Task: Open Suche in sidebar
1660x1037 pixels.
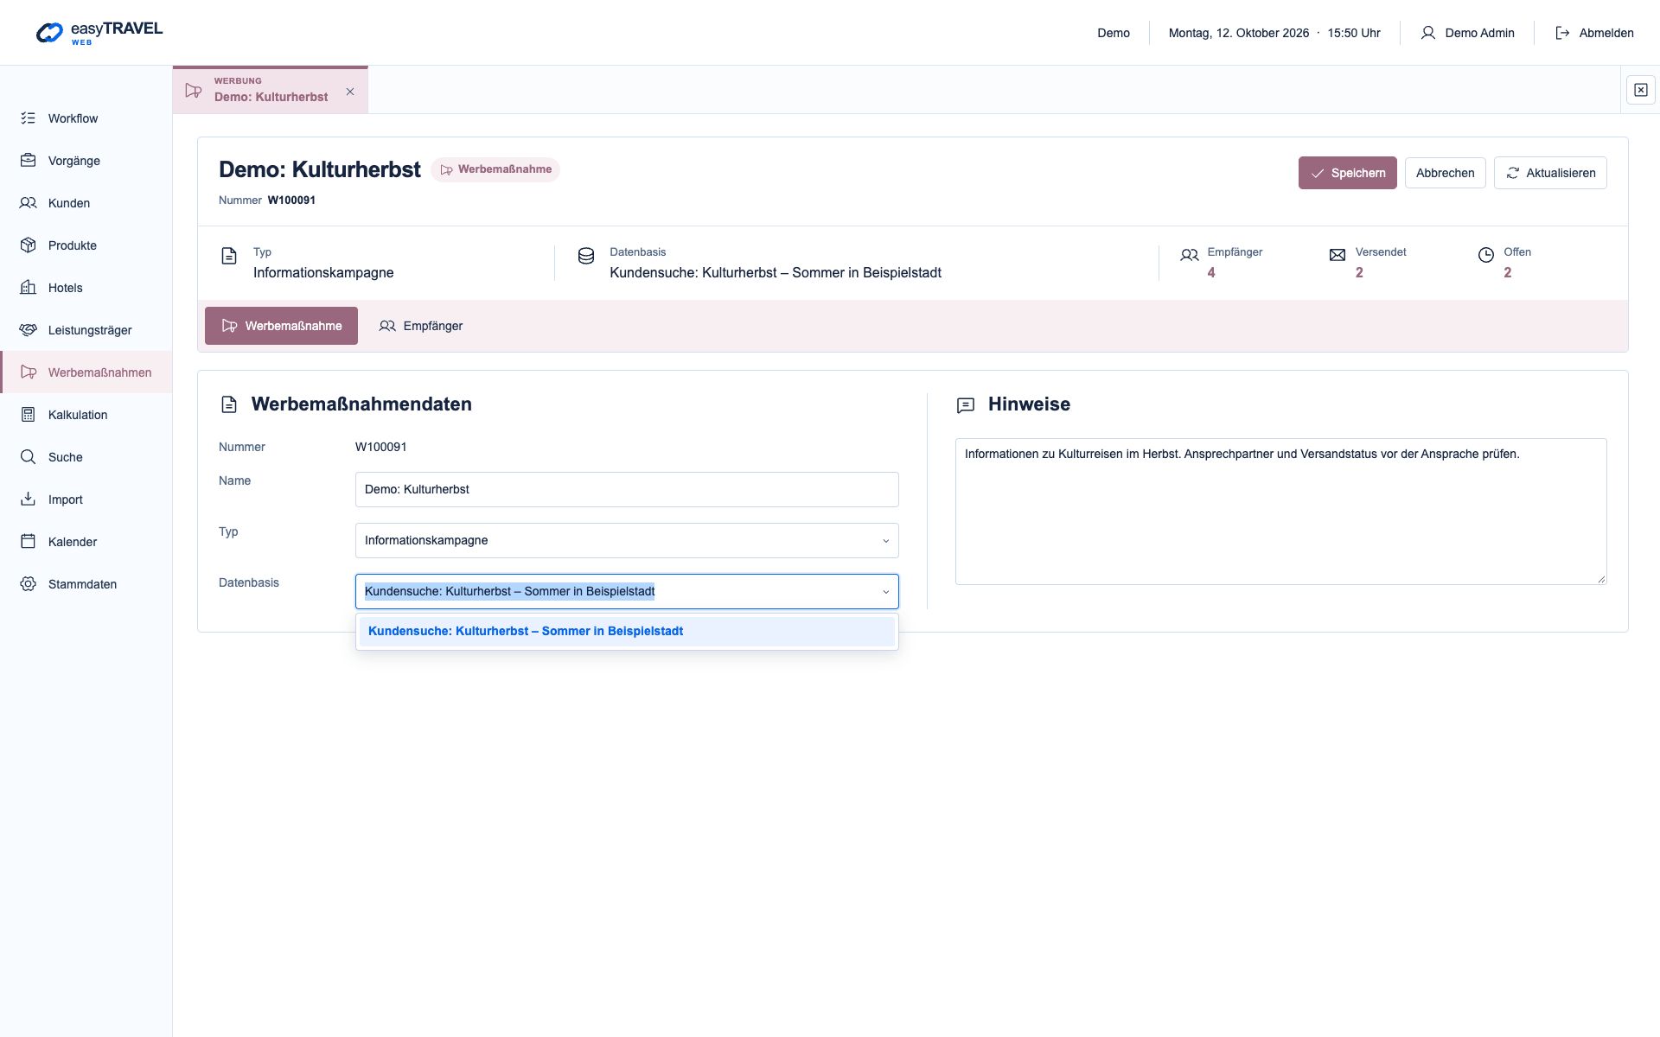Action: pos(86,457)
